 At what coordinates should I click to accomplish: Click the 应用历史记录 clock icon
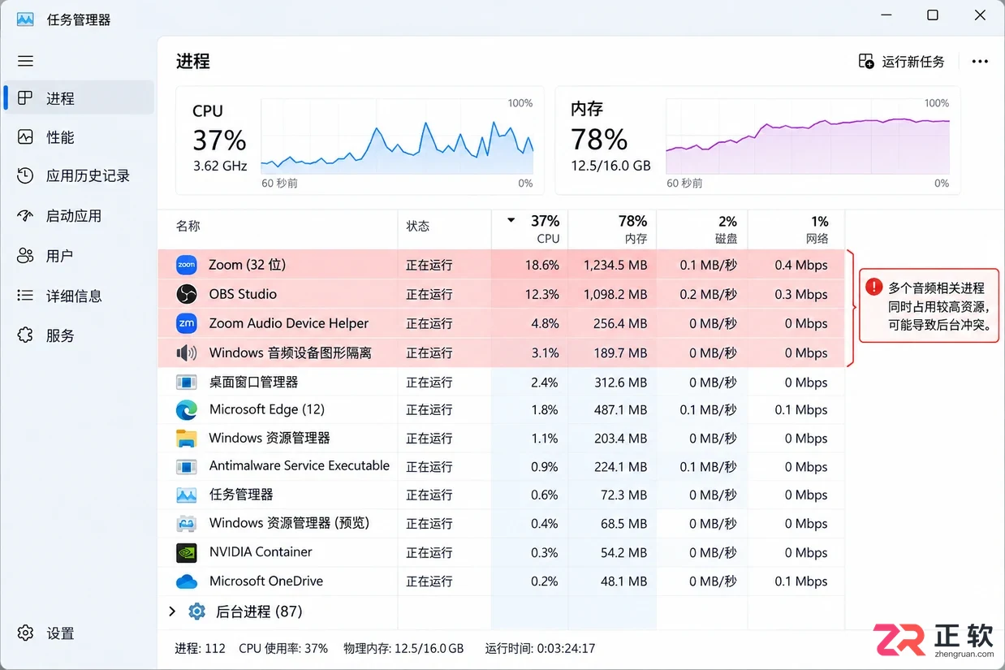25,175
